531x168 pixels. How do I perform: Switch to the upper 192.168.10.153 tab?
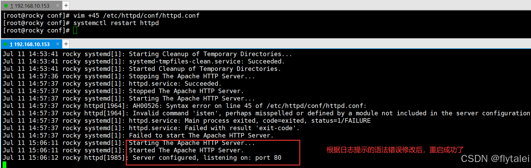pyautogui.click(x=30, y=6)
